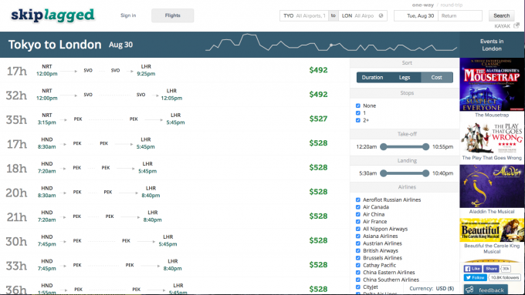This screenshot has height=295, width=525.
Task: Click the Beautiful musical poster thumbnail
Action: (492, 230)
